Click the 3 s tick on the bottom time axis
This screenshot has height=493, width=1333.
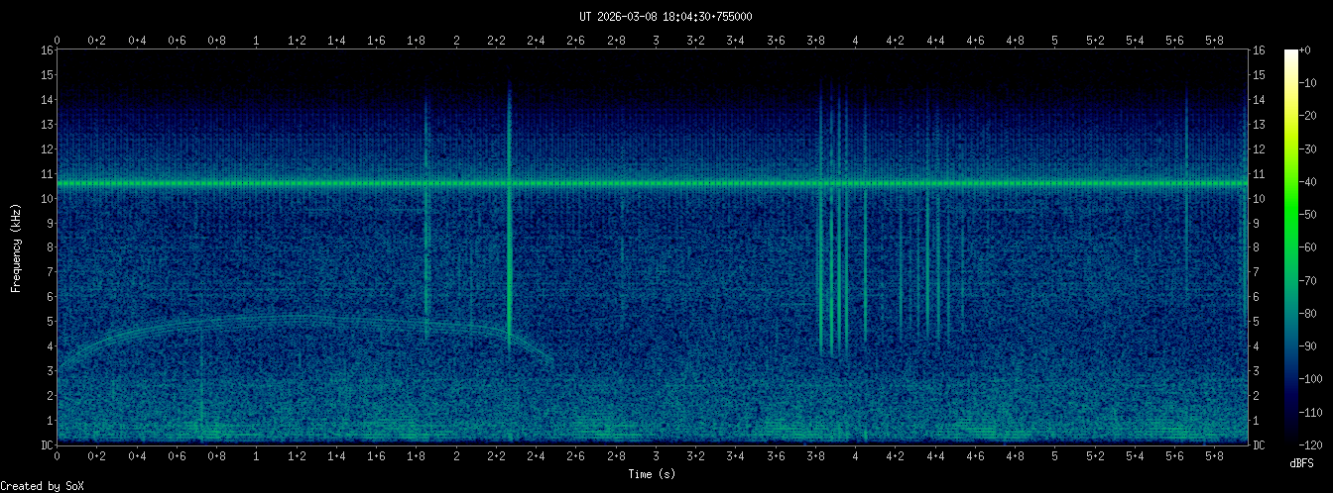tap(657, 459)
